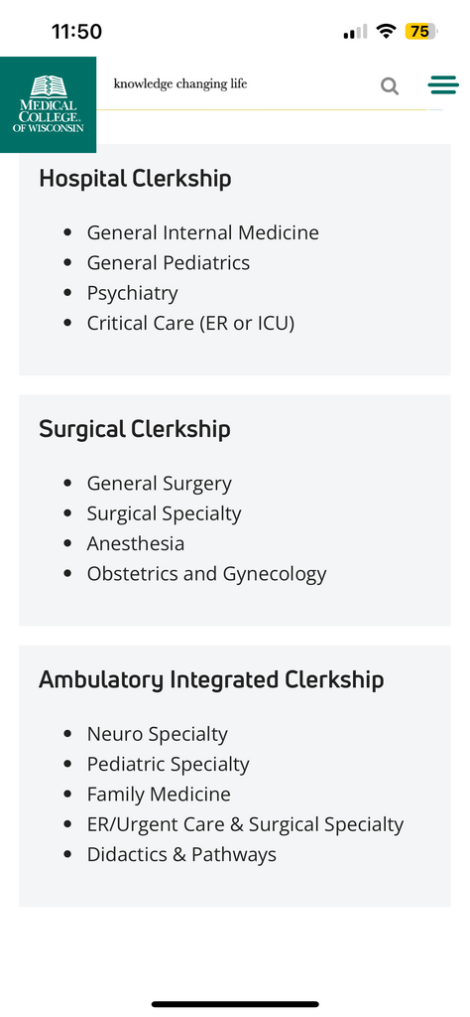The height and width of the screenshot is (1017, 470).
Task: Select the Surgical Clerkship heading
Action: pos(135,429)
